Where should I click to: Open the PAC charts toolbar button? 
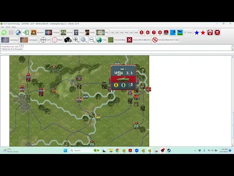pos(102,32)
